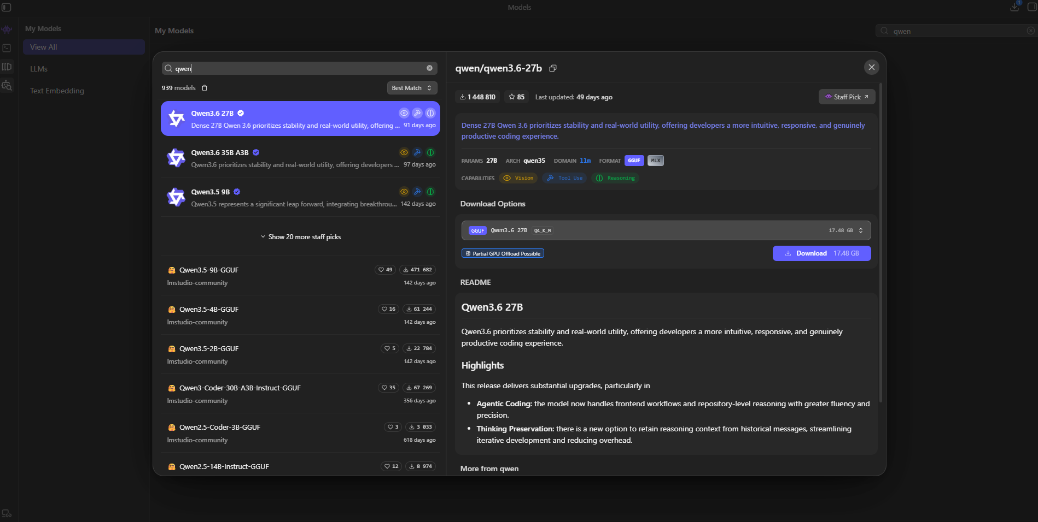Clear the qwen search text in the dialog
This screenshot has height=522, width=1038.
pos(429,68)
